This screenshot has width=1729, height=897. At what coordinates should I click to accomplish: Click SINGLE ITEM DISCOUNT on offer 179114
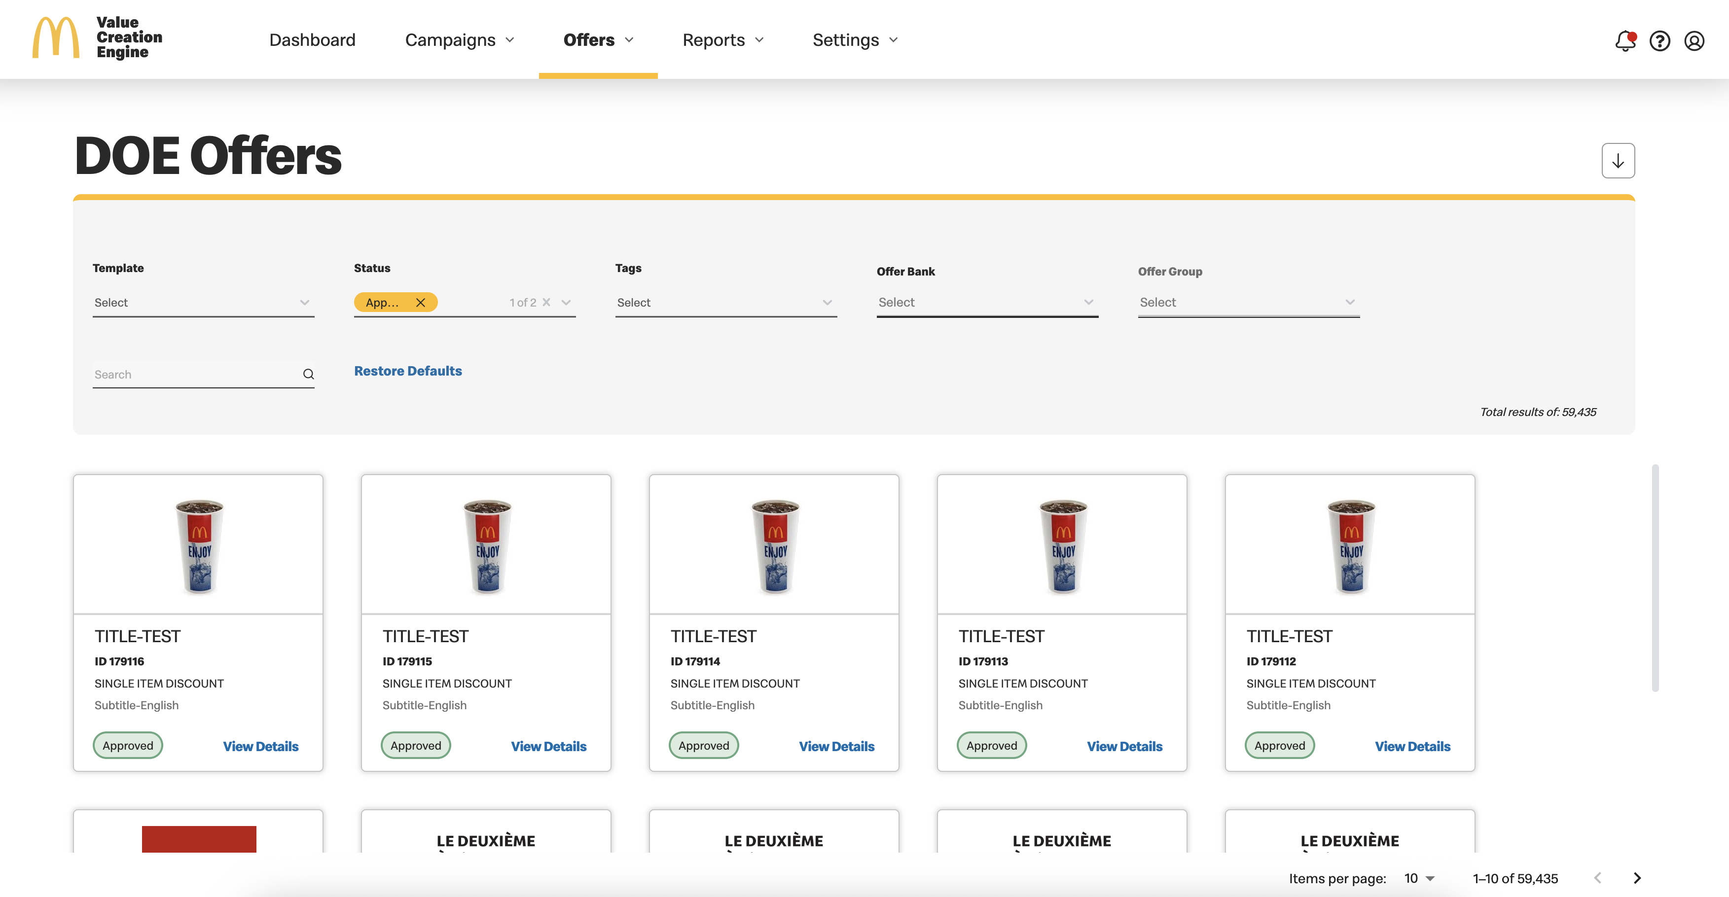[x=735, y=684]
